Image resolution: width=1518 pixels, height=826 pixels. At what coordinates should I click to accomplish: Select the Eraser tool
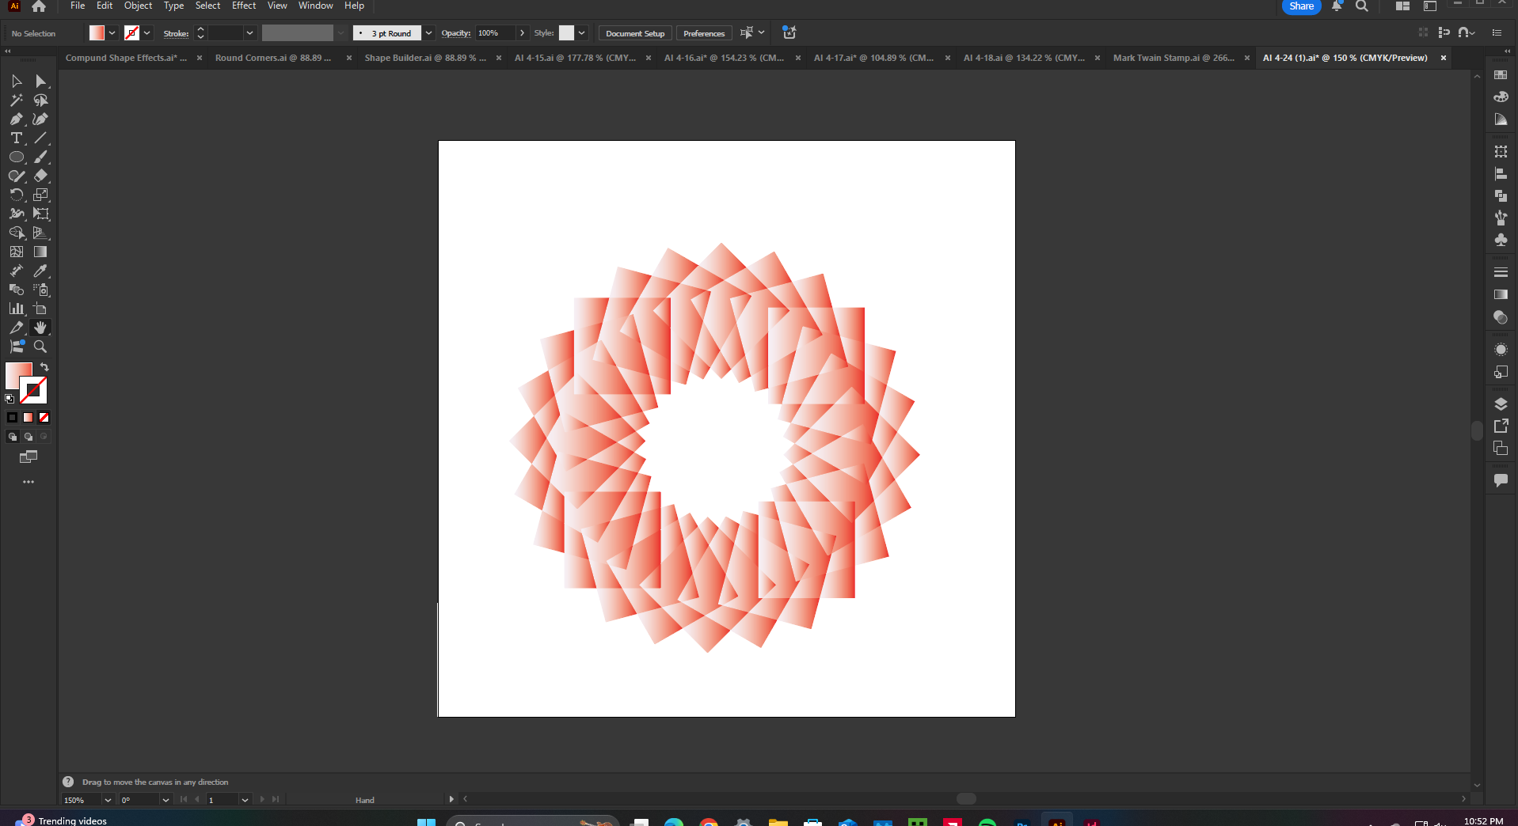[x=40, y=176]
